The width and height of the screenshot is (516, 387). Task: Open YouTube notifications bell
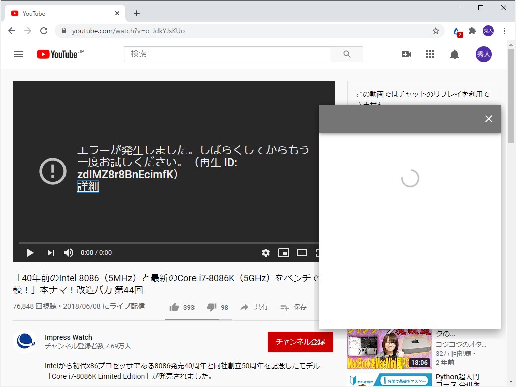[x=454, y=54]
